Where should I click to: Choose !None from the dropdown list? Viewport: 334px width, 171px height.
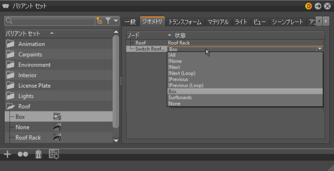coord(245,61)
